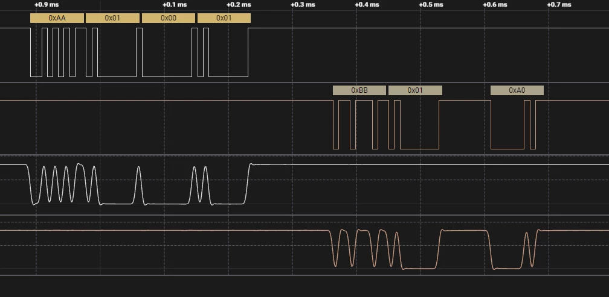Select the 0x01 bubble right after 0xAA
This screenshot has height=297, width=609.
point(112,18)
